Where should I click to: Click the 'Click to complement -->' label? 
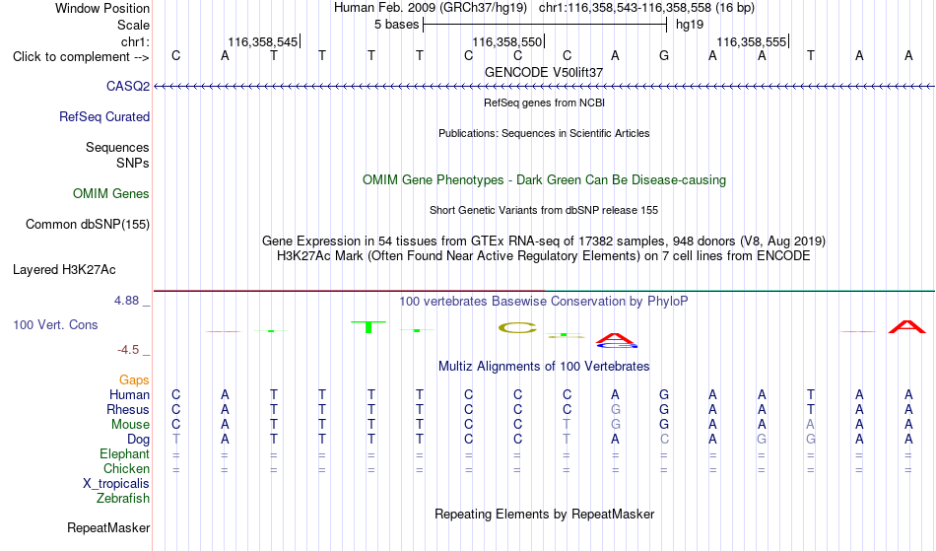(x=81, y=57)
